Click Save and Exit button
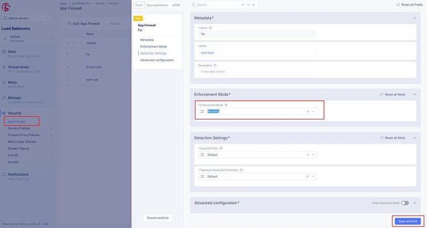427x228 pixels. pos(408,222)
